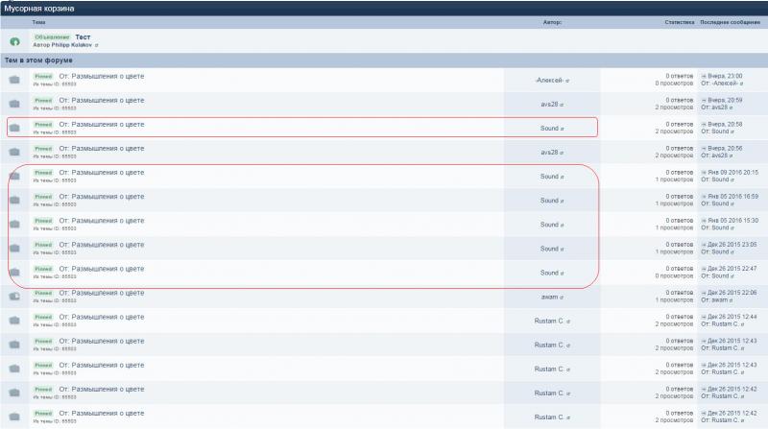The width and height of the screenshot is (768, 429).
Task: Click the Автор column header
Action: tap(552, 22)
